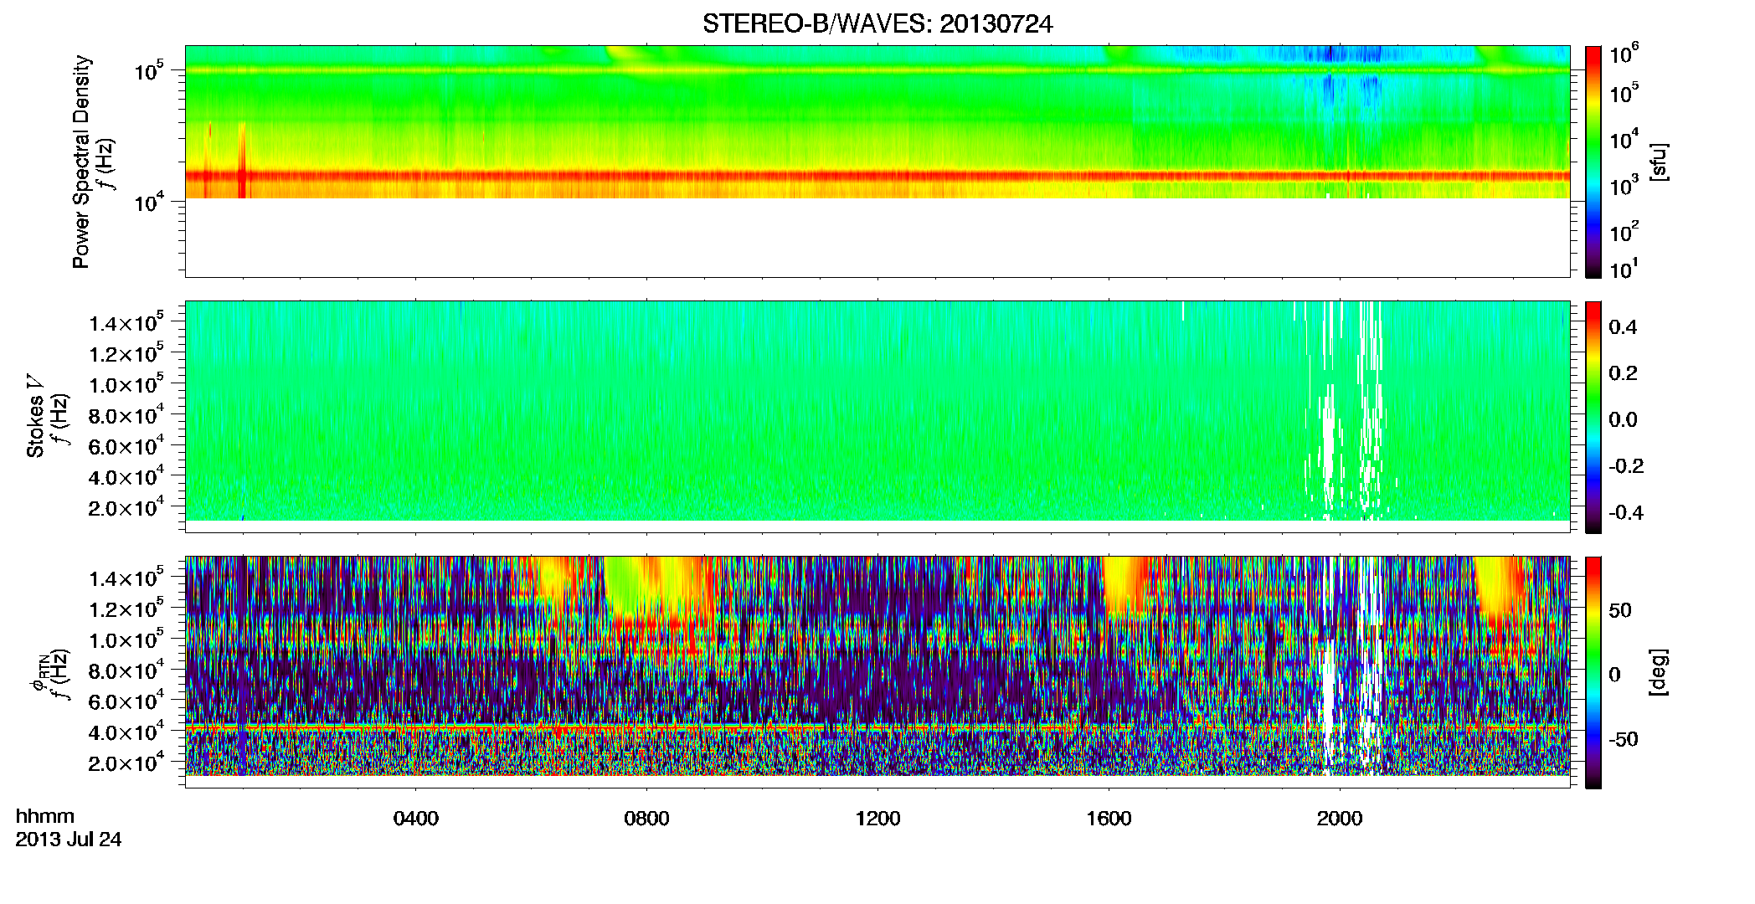The height and width of the screenshot is (904, 1755).
Task: Click the STEREO-B/WAVES: 20130724 plot title
Action: point(877,23)
